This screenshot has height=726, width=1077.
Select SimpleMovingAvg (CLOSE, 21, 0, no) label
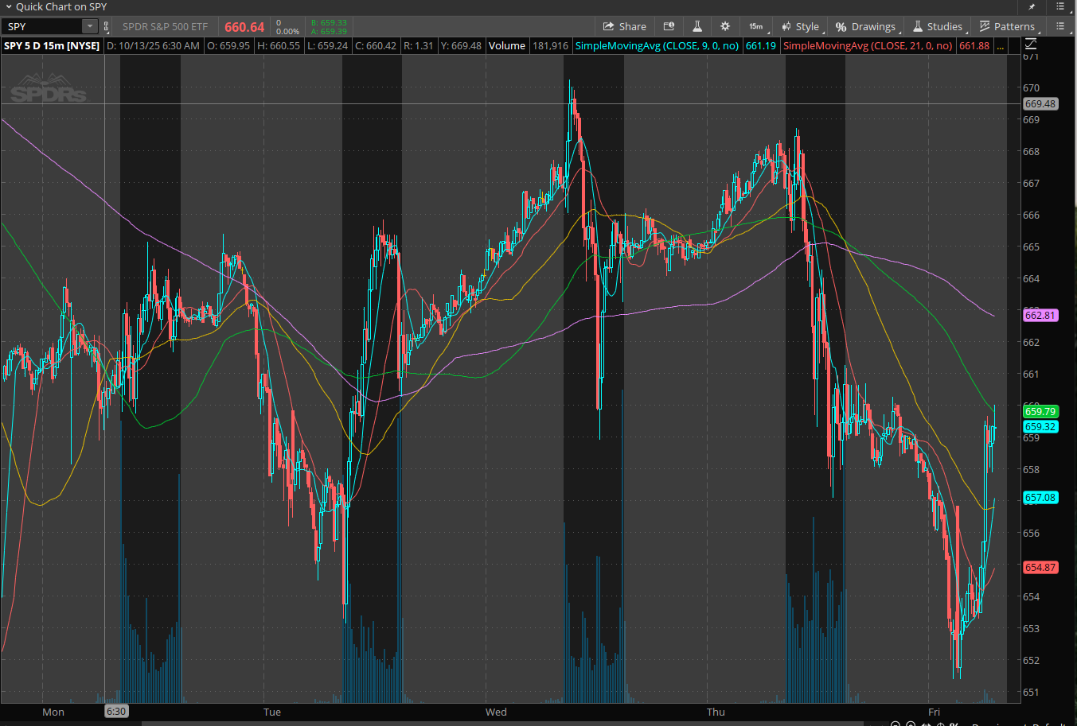tap(868, 45)
